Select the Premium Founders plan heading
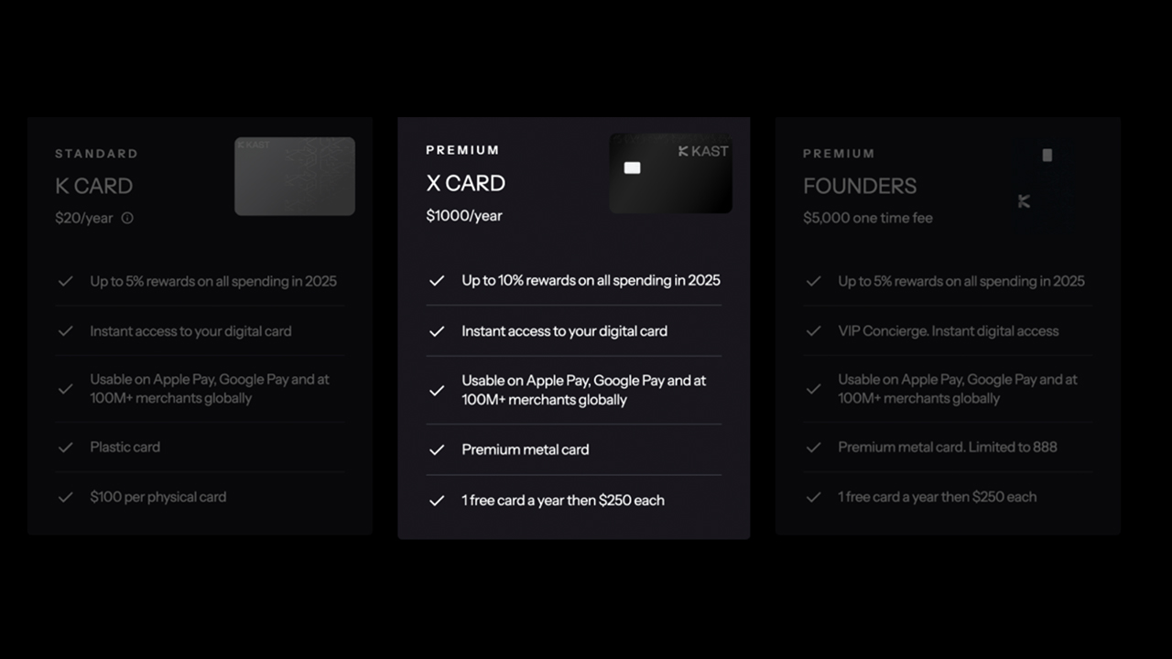Viewport: 1172px width, 659px height. pos(859,186)
